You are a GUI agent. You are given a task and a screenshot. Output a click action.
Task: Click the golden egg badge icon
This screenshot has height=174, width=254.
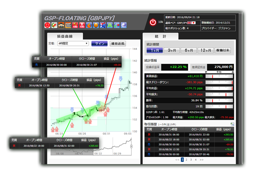pos(96,25)
